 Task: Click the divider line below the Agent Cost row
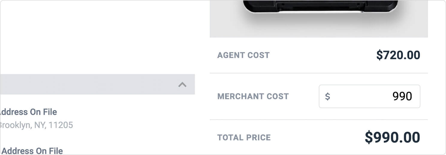pyautogui.click(x=319, y=73)
